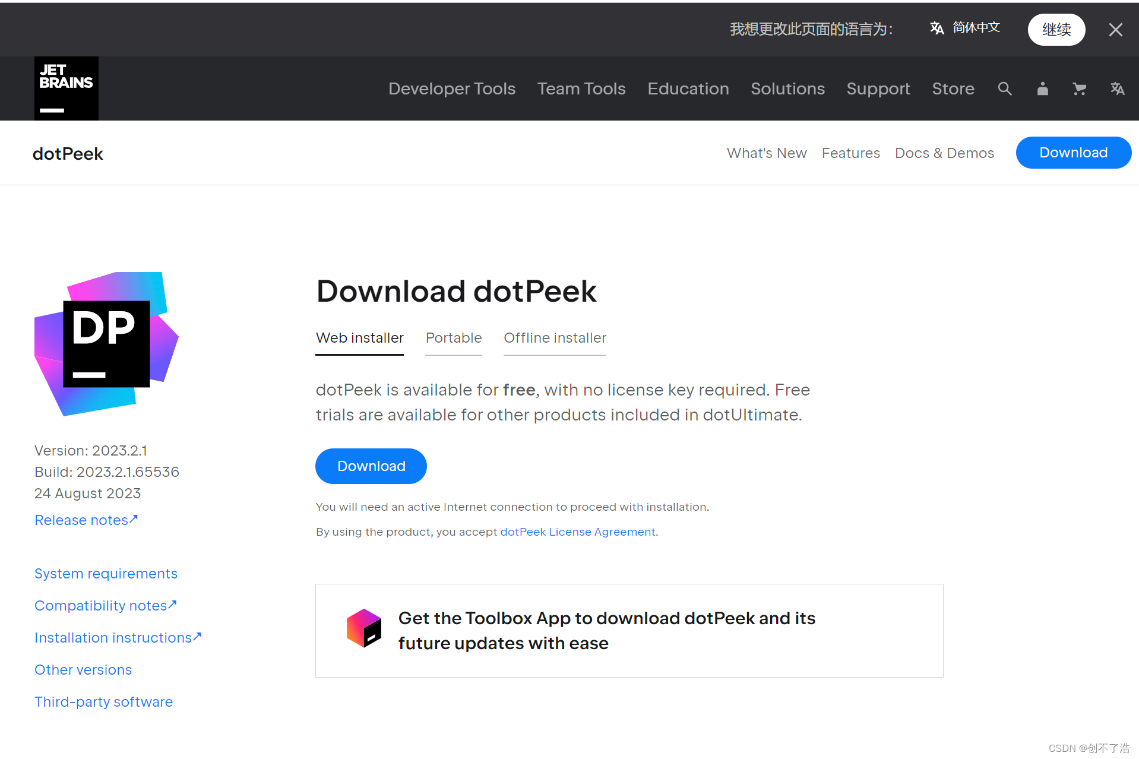Screen dimensions: 1139x759
Task: Click the translate icon beside 简体中文
Action: (x=937, y=28)
